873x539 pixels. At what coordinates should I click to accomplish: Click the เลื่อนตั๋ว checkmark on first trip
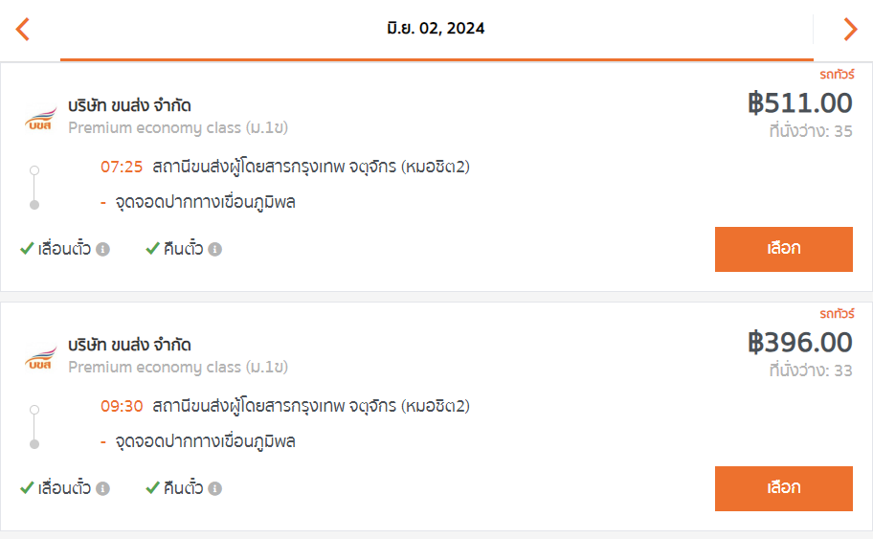(x=27, y=248)
